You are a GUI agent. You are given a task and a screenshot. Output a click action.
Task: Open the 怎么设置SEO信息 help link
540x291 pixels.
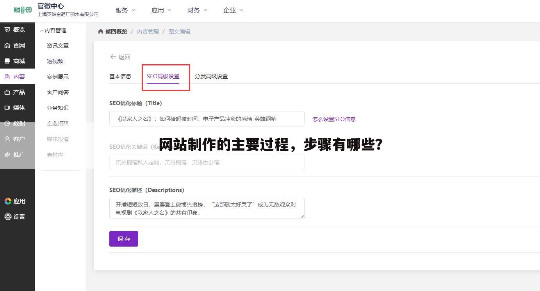334,119
